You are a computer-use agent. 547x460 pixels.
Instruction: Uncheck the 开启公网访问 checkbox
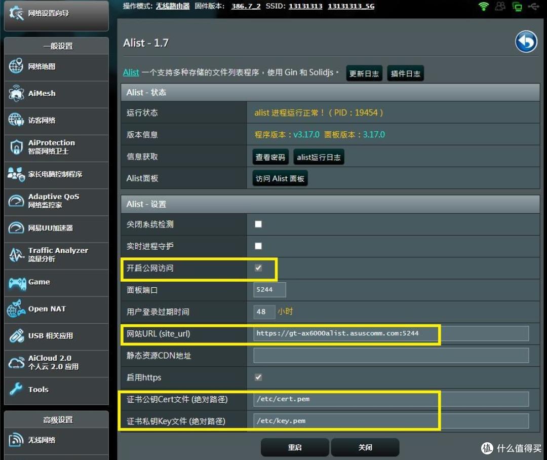(x=258, y=267)
